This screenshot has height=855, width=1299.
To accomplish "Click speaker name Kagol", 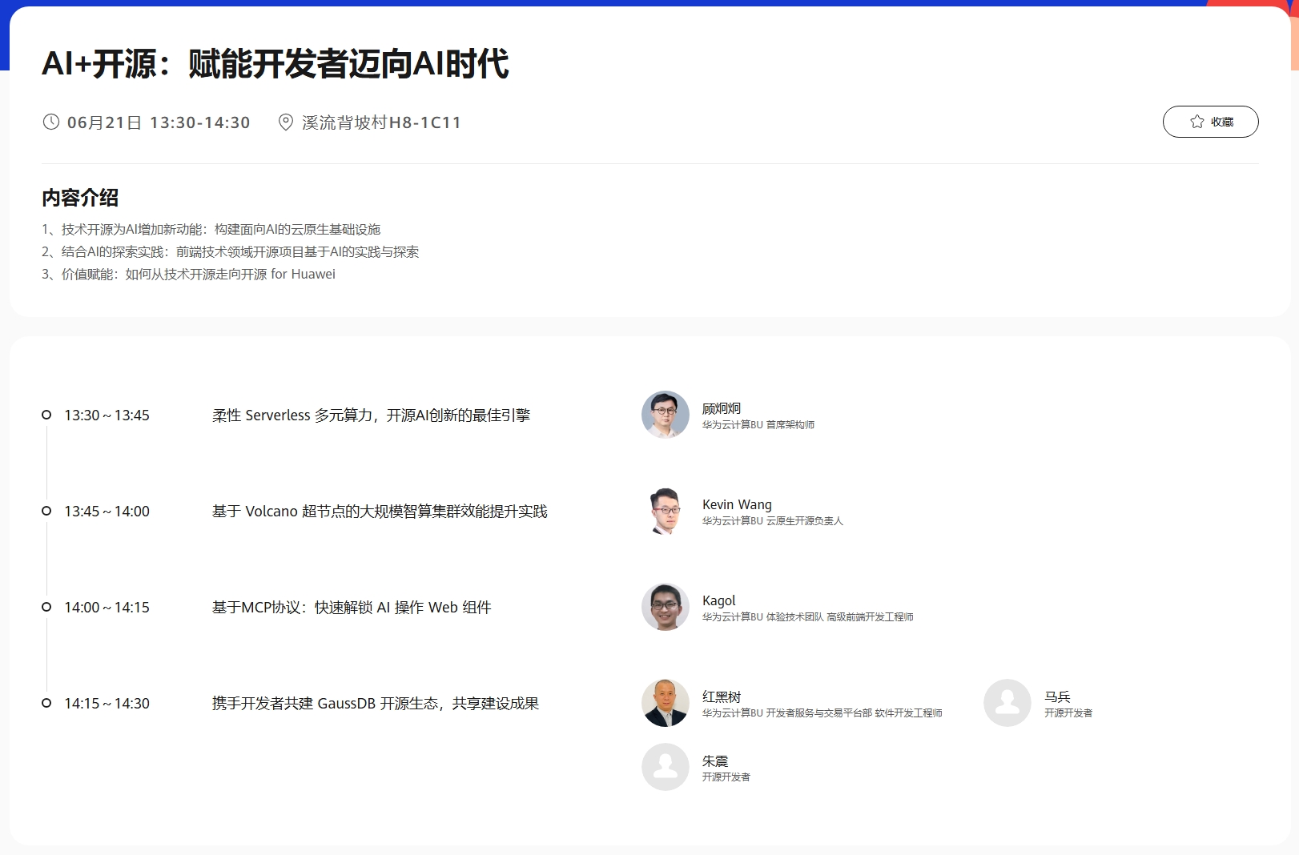I will (x=719, y=600).
